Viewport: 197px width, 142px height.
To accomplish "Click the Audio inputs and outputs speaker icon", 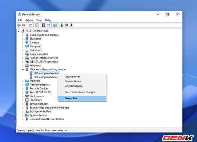I will (27, 35).
